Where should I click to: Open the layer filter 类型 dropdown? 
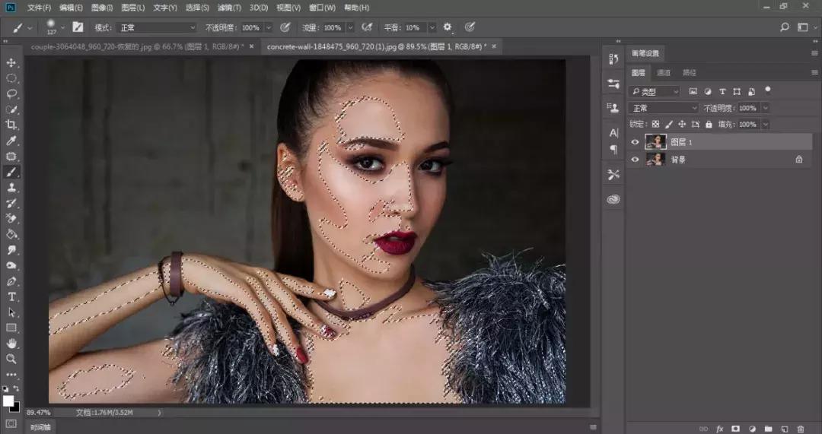coord(655,91)
